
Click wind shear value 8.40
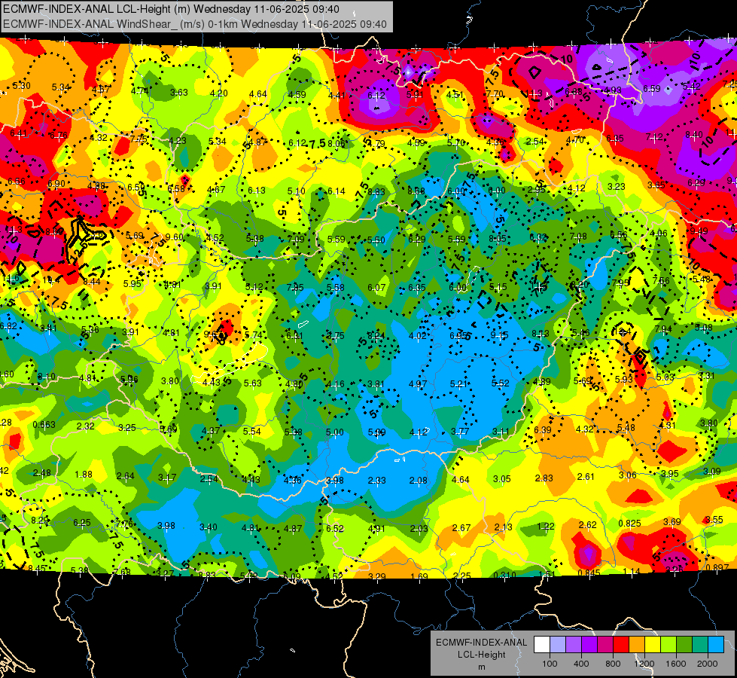click(694, 135)
